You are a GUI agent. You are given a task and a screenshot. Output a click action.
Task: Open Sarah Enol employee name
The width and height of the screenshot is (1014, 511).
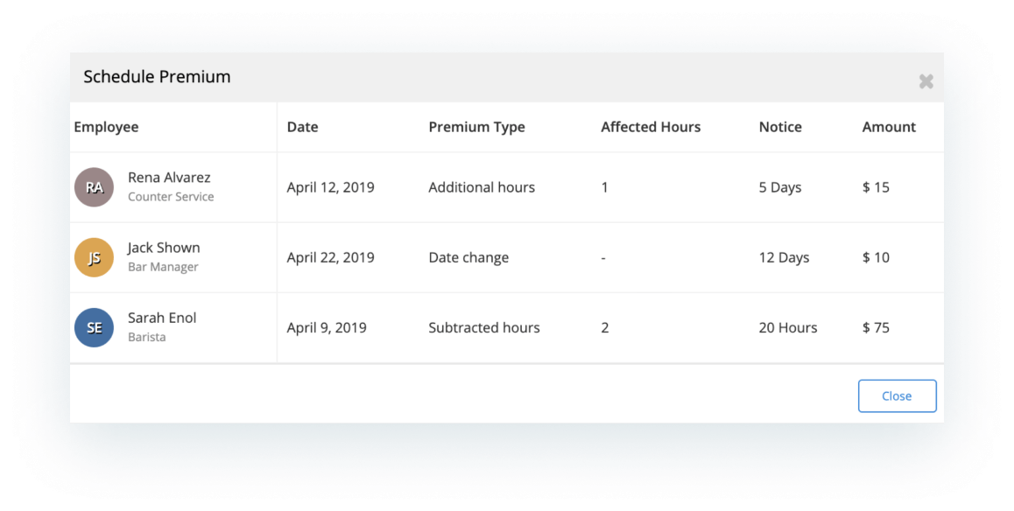pos(162,318)
